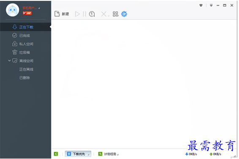The height and width of the screenshot is (159, 239).
Task: Click the 新建 new task button
Action: 62,14
